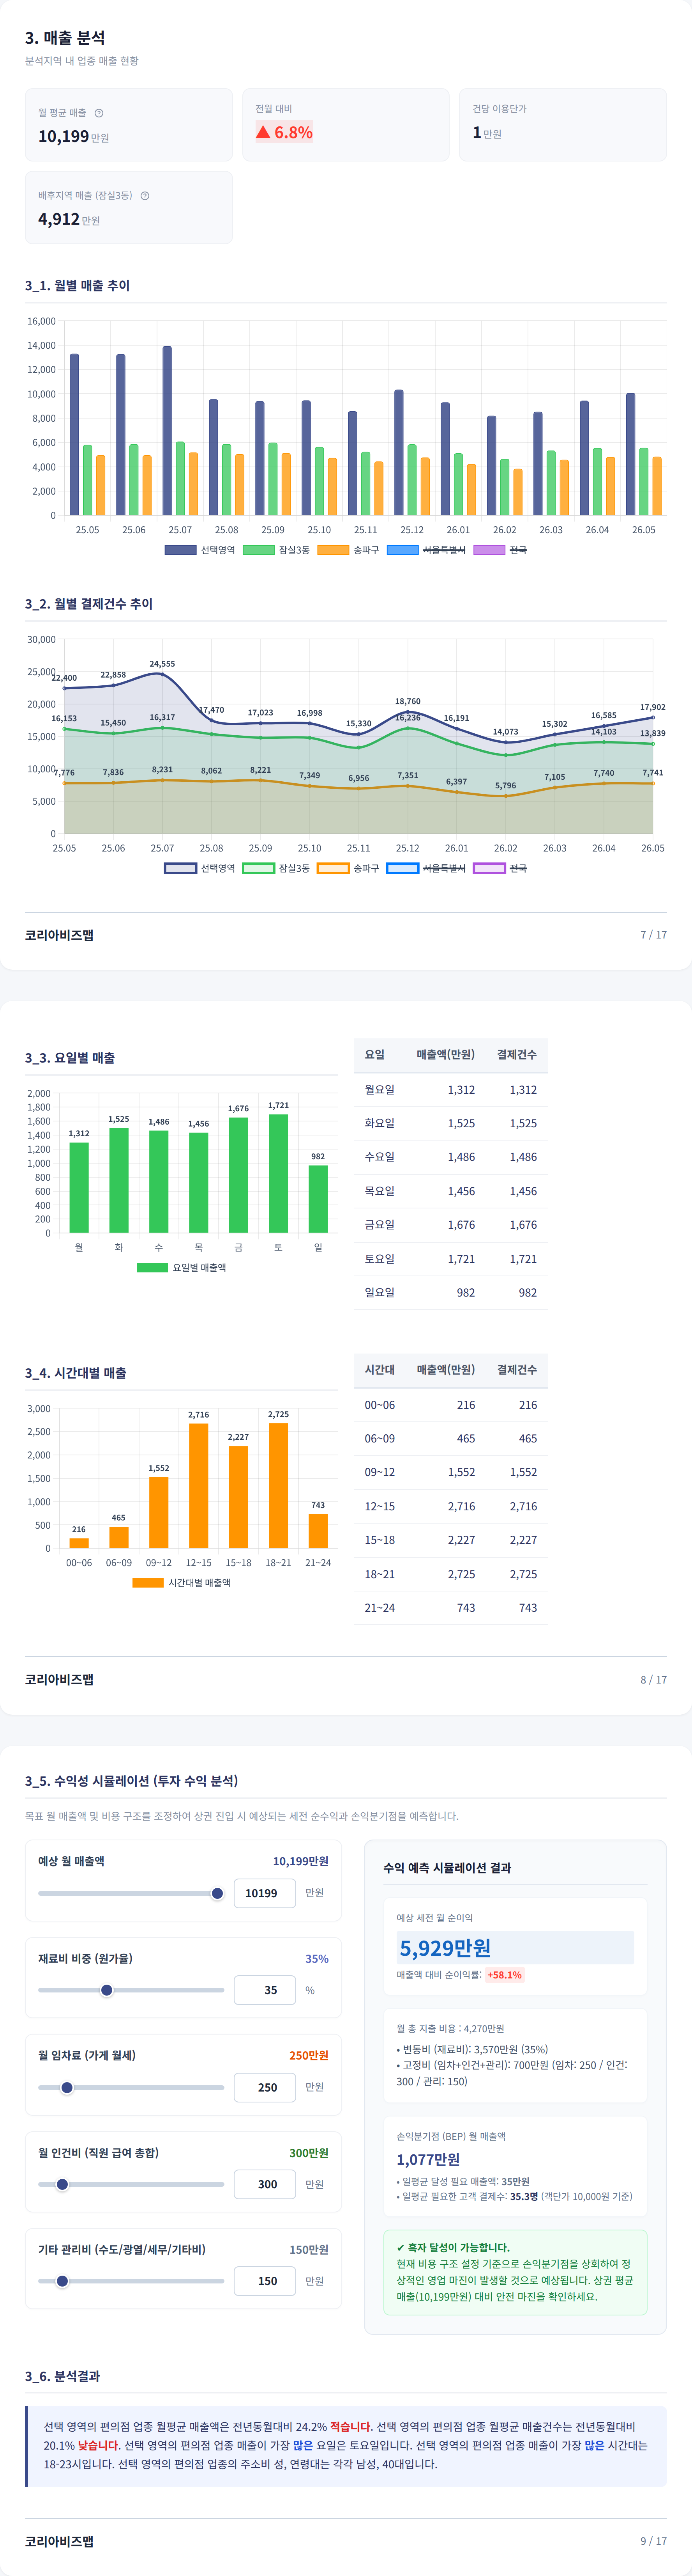The image size is (692, 2576).
Task: Click the 150 만원 management cost input
Action: 265,2281
